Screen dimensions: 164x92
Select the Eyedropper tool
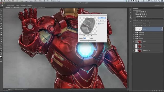tap(1, 21)
